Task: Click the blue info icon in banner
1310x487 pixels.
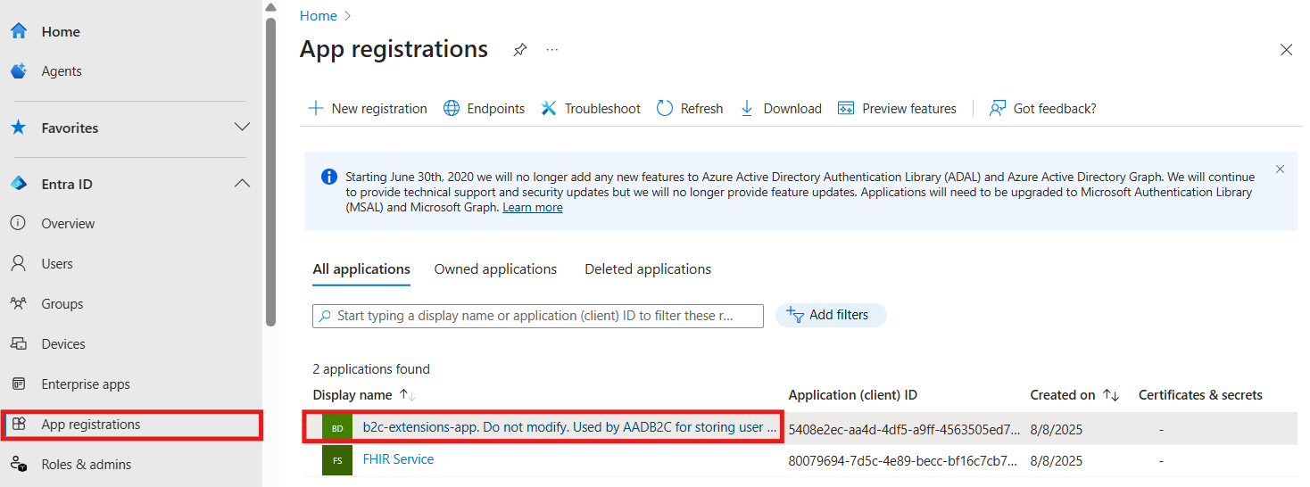Action: [329, 177]
